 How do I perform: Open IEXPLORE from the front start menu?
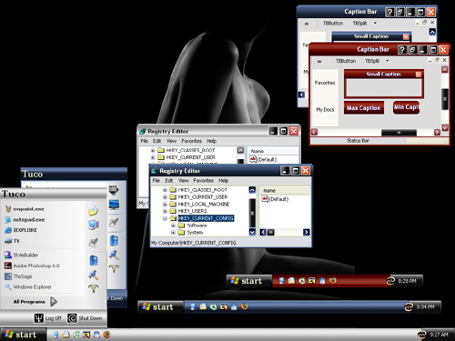click(21, 230)
